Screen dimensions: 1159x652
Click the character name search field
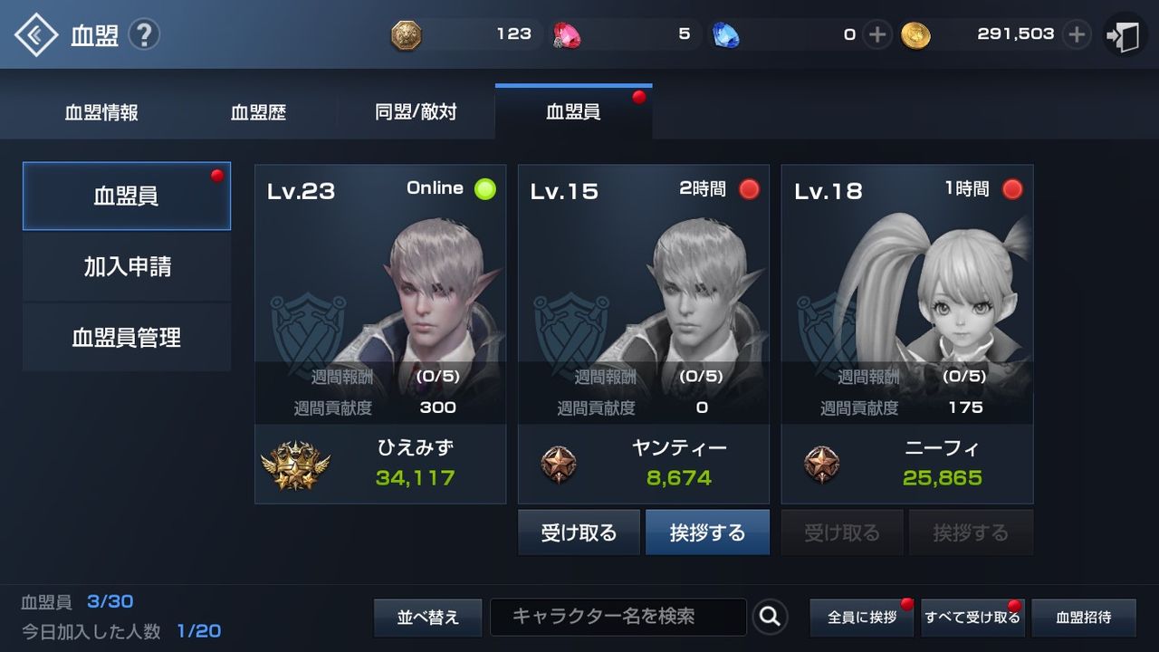click(618, 617)
